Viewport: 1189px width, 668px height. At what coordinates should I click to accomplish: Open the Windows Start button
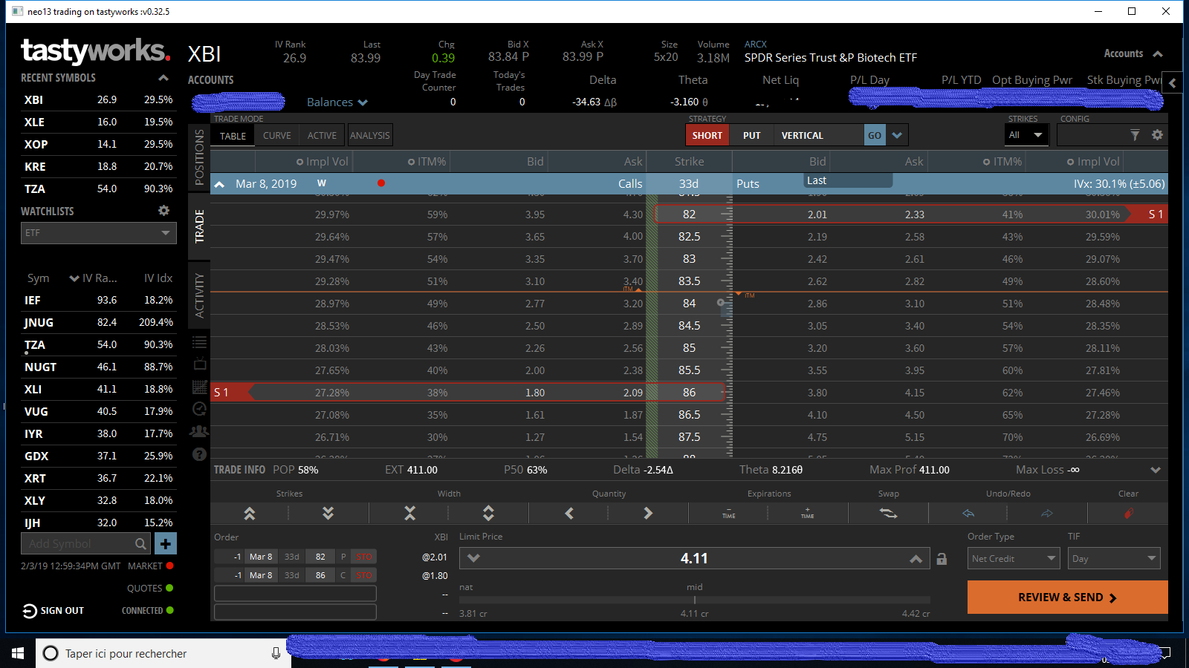pos(18,653)
